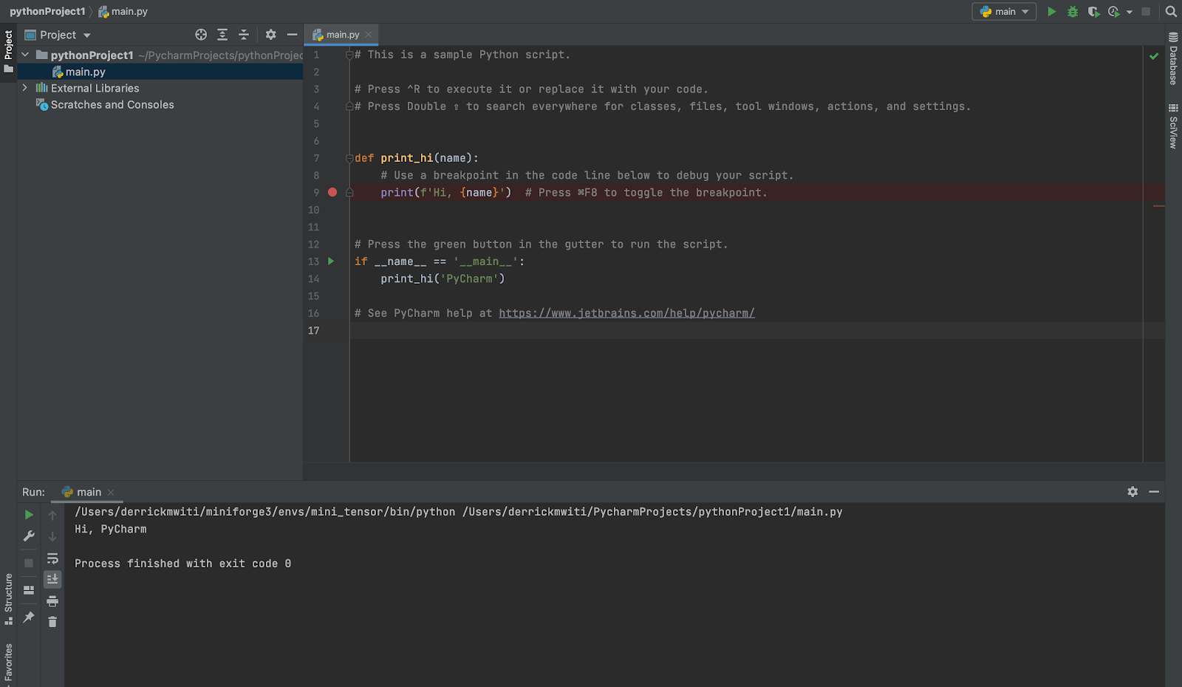Screen dimensions: 1182x687
Task: Run main with Coverage shield icon
Action: coord(1093,12)
